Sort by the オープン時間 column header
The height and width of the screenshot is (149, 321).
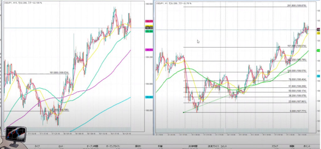click(92, 146)
